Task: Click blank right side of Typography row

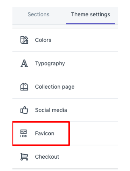Action: 92,63
